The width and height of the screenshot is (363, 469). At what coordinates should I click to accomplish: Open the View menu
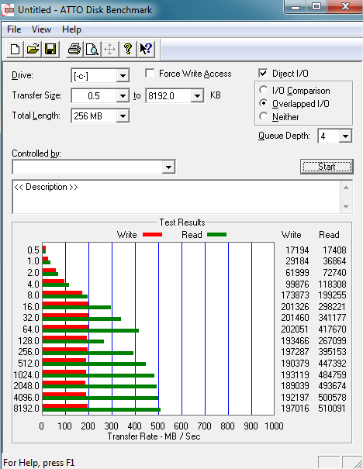pos(41,29)
